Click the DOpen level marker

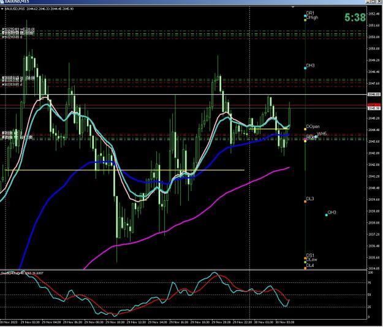[305, 129]
